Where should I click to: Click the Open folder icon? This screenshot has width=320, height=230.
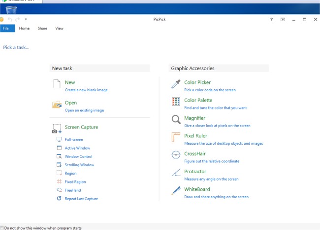click(x=57, y=104)
